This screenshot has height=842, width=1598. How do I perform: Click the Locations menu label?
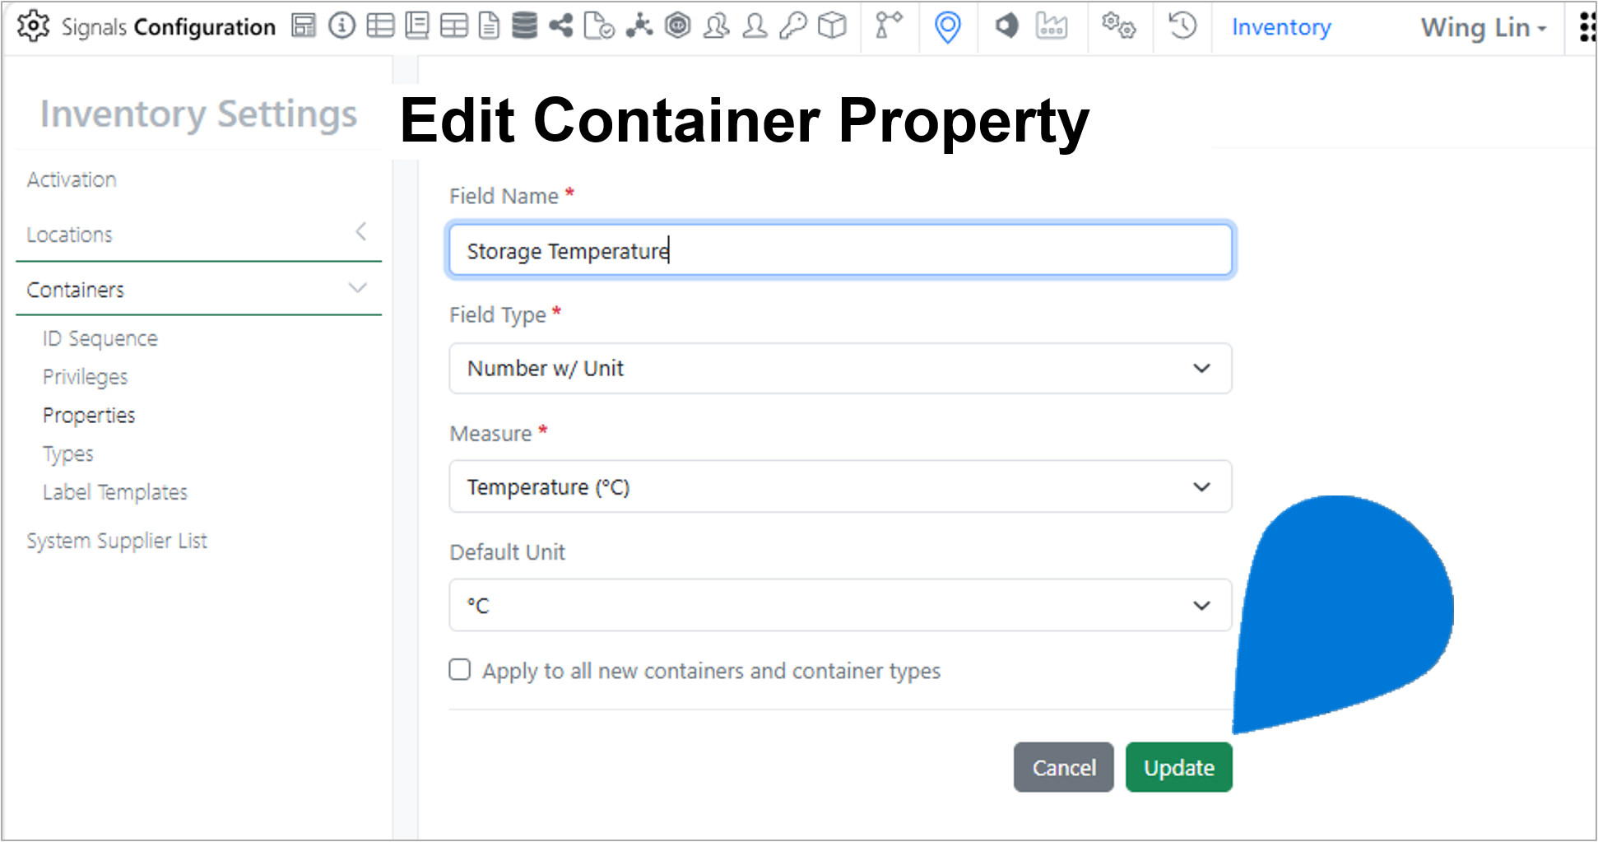pyautogui.click(x=69, y=235)
